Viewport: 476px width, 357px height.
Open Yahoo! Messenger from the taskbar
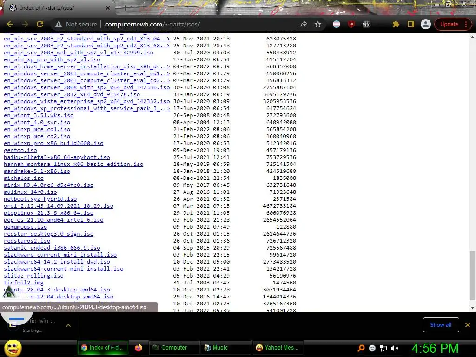pos(277,348)
